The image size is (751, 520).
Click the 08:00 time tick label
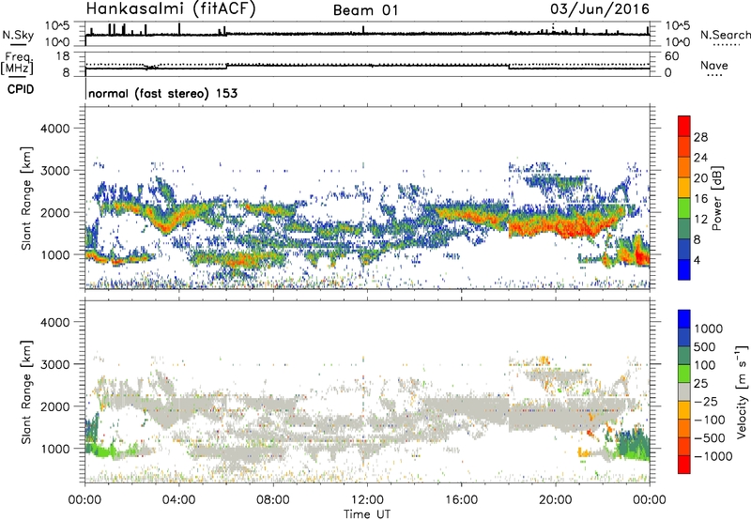pos(273,500)
